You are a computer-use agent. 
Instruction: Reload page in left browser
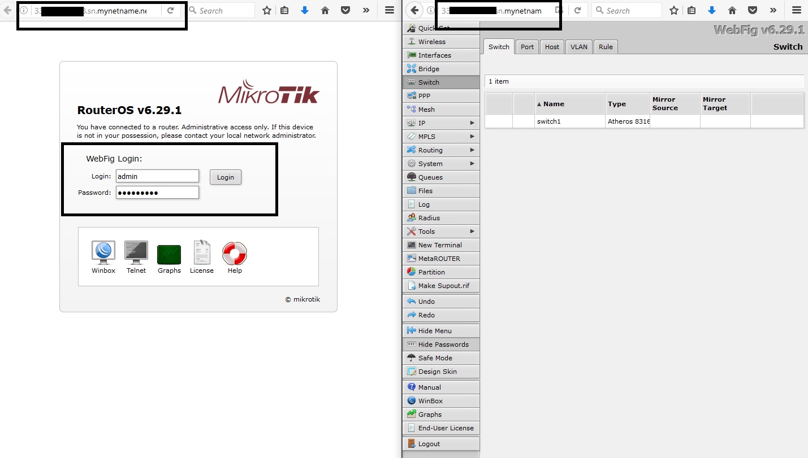(x=170, y=10)
